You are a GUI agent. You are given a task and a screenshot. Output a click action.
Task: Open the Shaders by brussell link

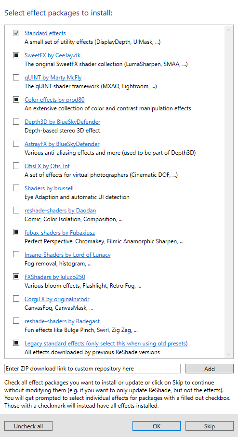click(x=49, y=188)
